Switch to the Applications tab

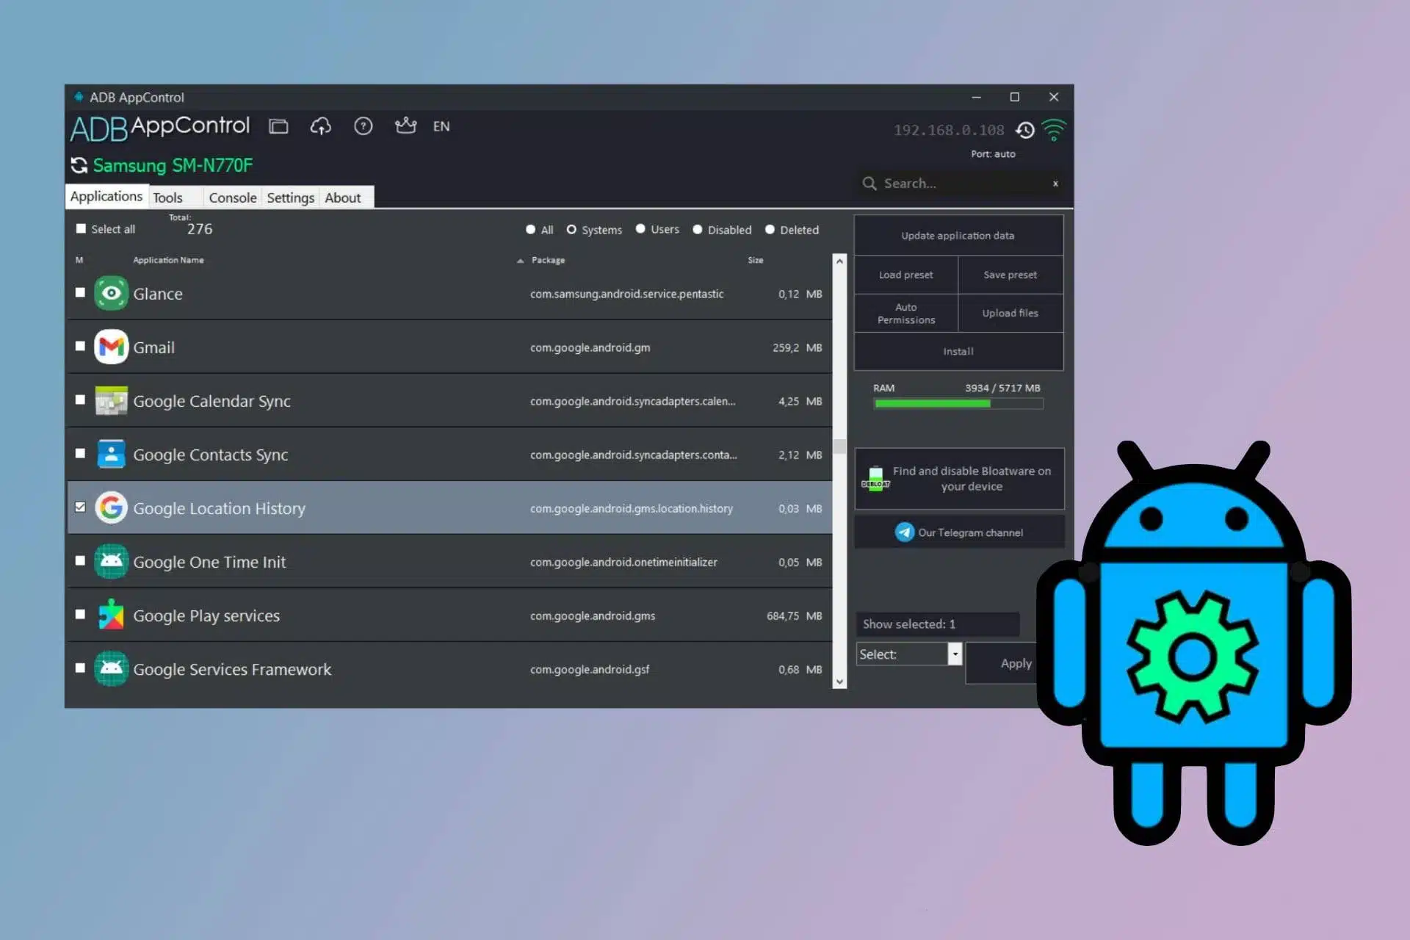106,196
